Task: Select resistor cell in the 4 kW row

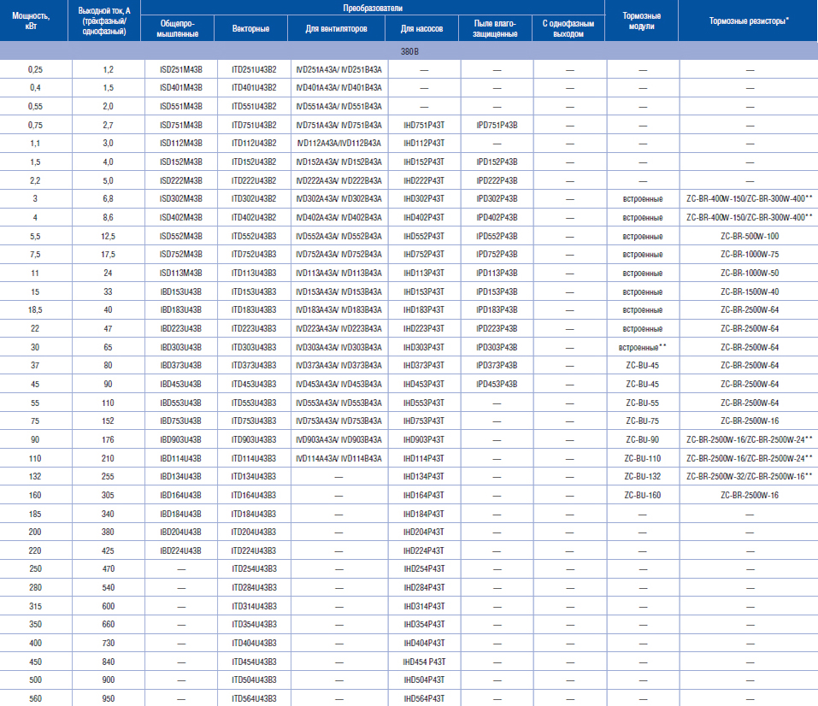Action: [750, 218]
